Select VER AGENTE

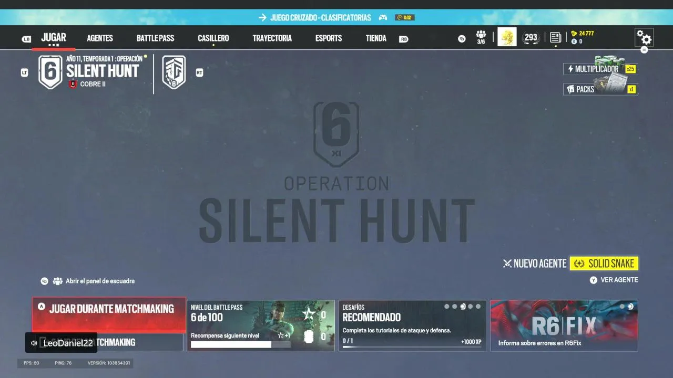point(619,280)
